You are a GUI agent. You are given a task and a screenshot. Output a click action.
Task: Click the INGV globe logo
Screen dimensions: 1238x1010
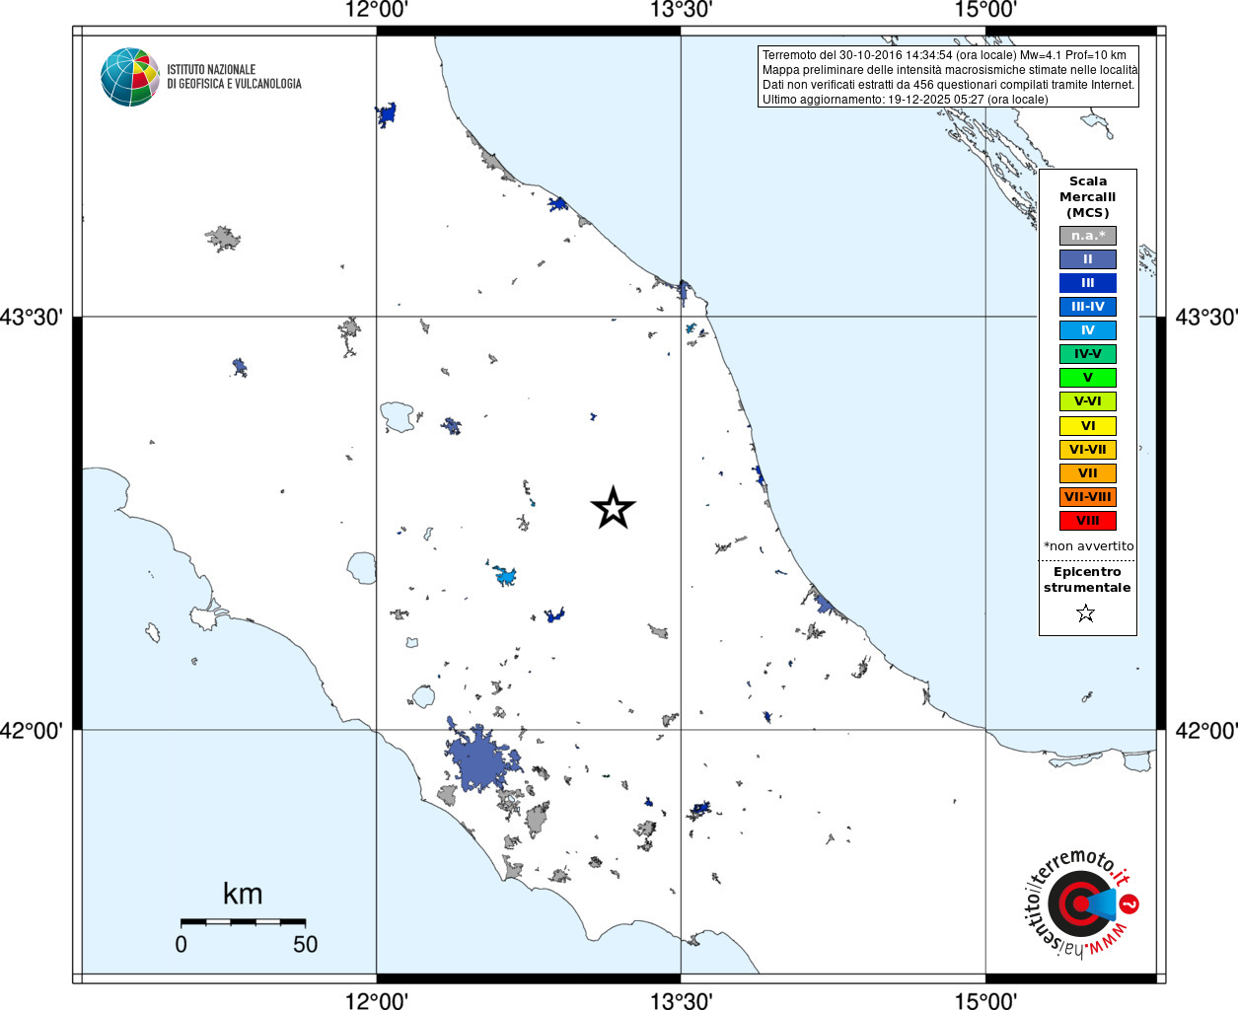pyautogui.click(x=130, y=77)
